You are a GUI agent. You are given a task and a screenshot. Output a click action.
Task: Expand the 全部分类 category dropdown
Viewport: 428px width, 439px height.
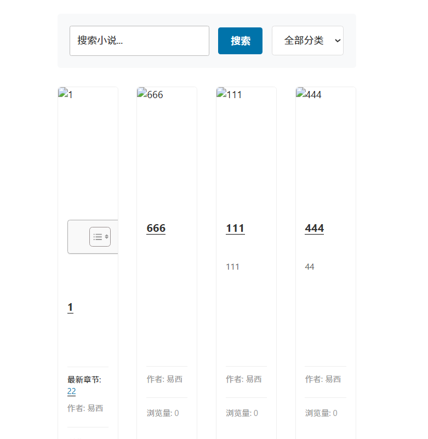307,41
